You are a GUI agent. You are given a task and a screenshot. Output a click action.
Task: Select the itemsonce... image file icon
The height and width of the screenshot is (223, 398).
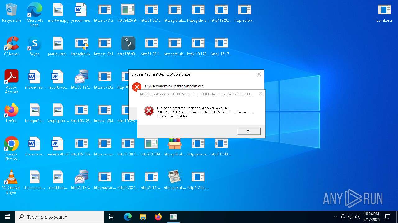[35, 180]
